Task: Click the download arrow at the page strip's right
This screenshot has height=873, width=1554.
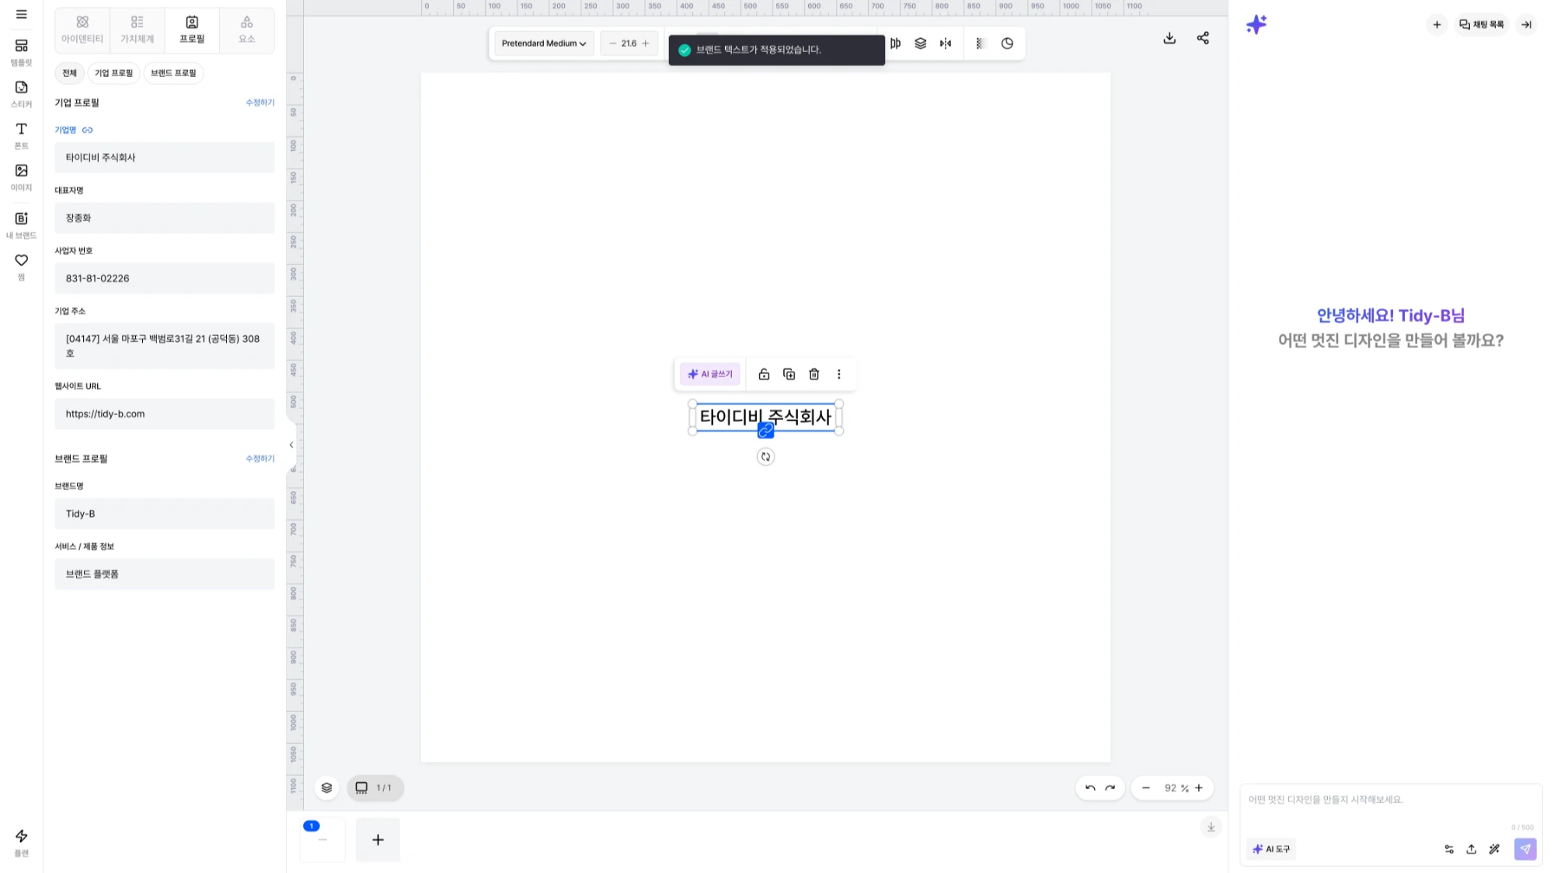Action: 1211,827
